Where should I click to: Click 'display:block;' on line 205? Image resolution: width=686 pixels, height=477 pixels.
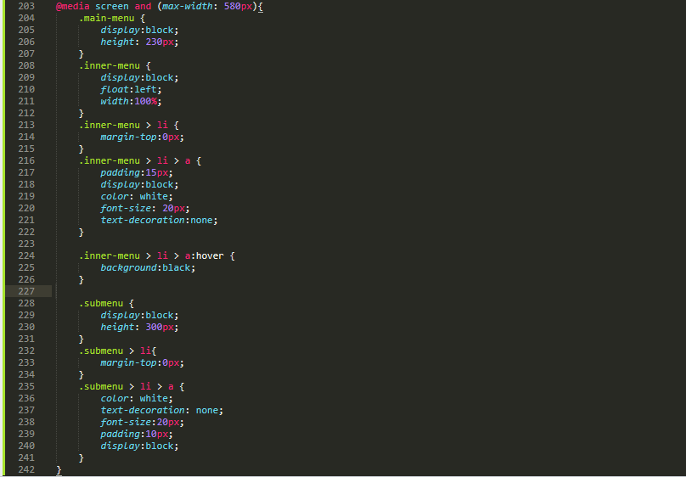(x=139, y=31)
